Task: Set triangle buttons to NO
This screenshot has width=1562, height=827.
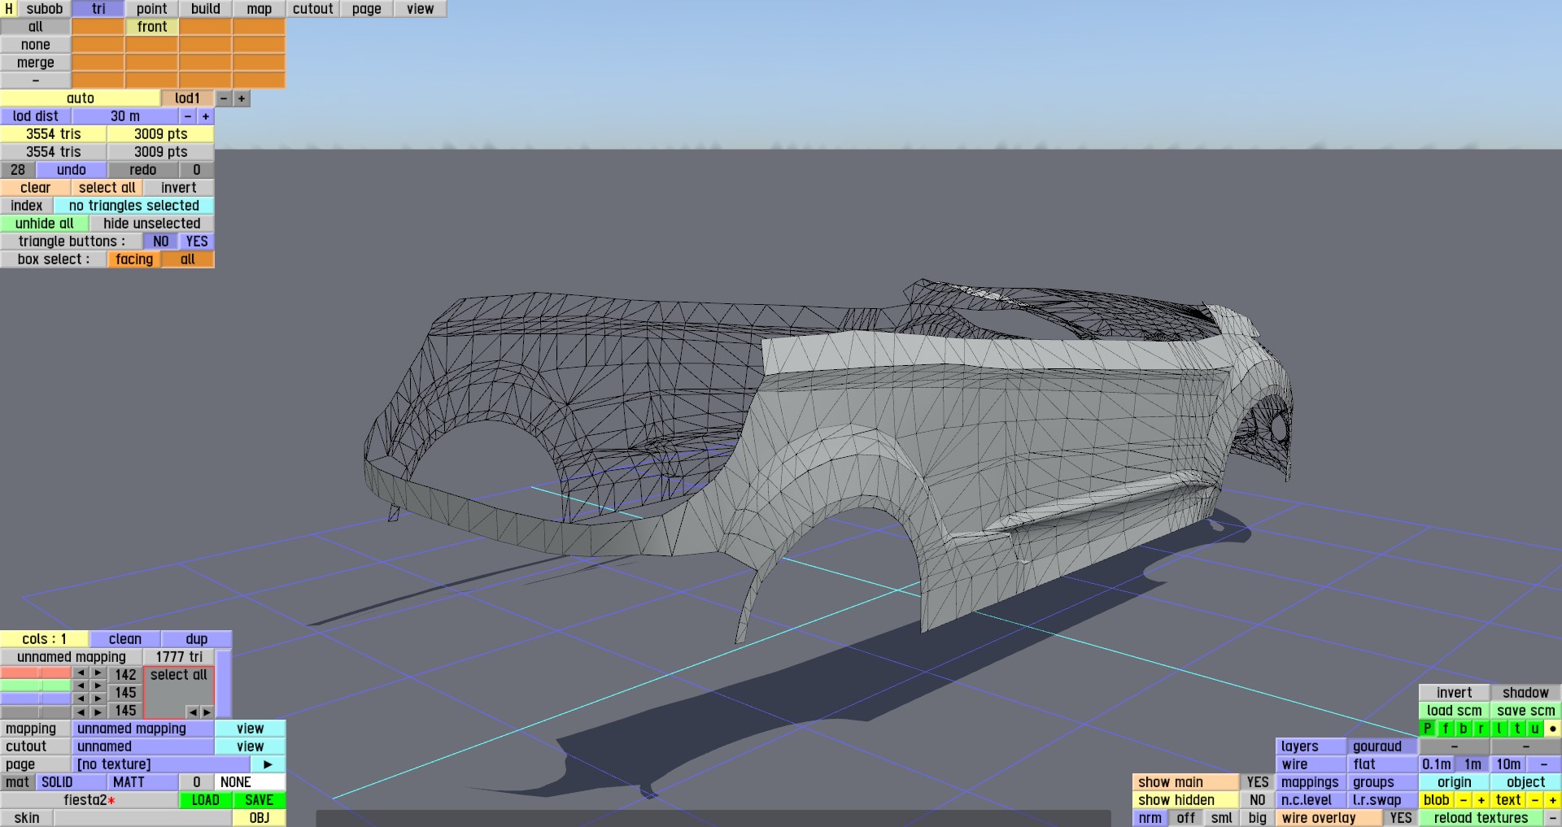Action: pyautogui.click(x=161, y=242)
